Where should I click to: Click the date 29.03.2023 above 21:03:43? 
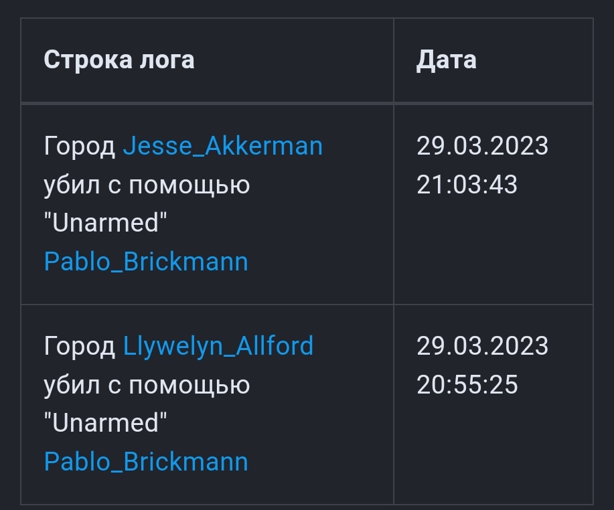pos(482,146)
